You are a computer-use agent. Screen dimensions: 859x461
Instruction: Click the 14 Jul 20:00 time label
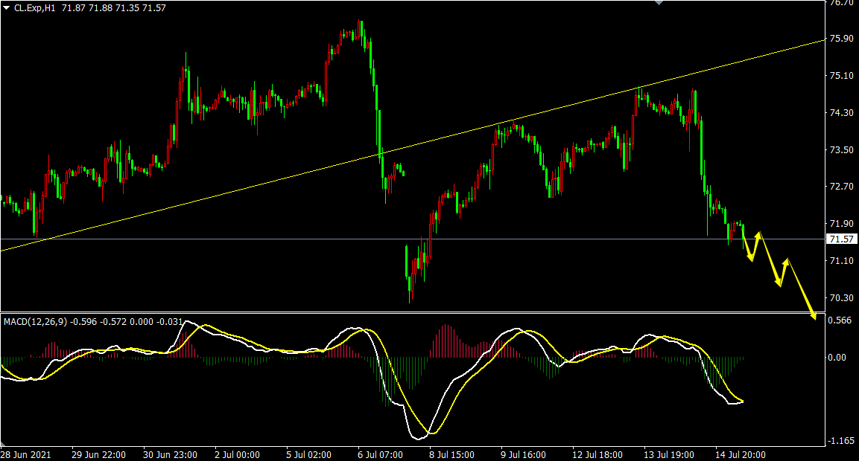tap(741, 455)
